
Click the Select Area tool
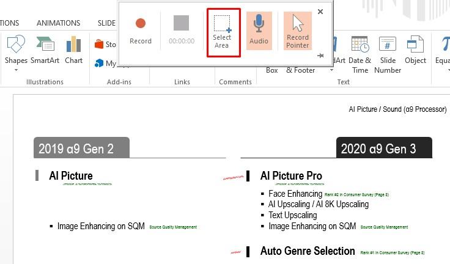click(222, 32)
